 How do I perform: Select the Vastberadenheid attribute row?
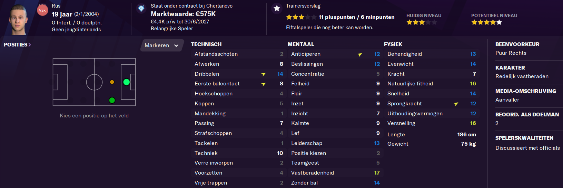click(x=335, y=173)
